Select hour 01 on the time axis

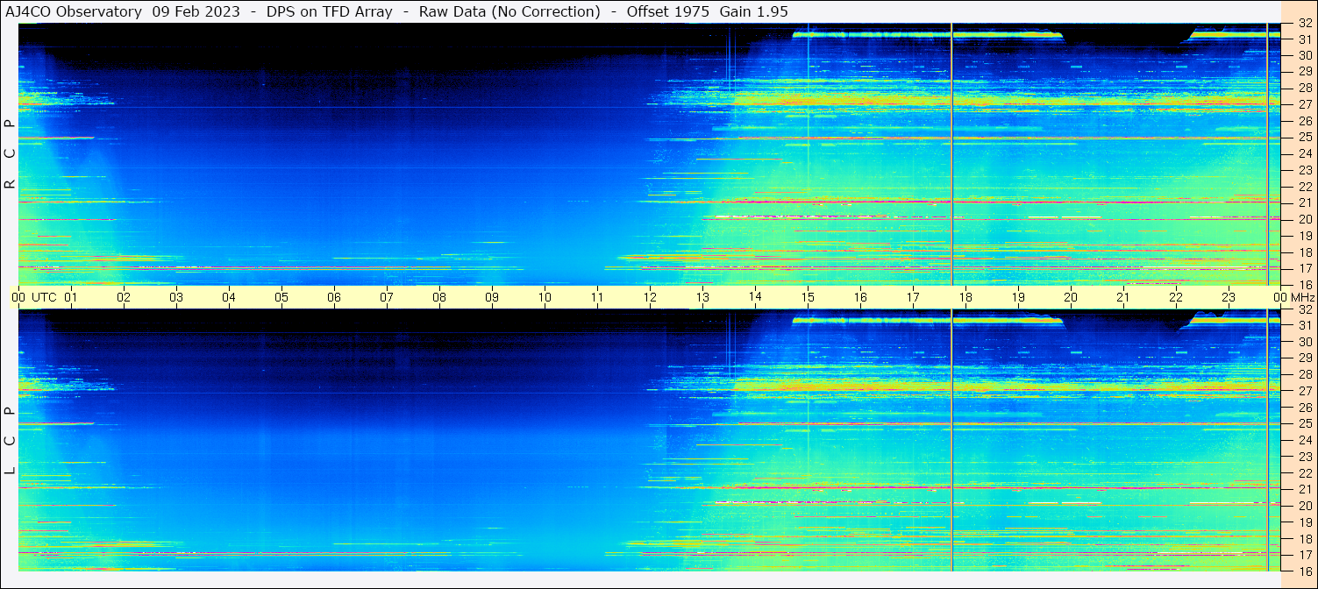[71, 297]
